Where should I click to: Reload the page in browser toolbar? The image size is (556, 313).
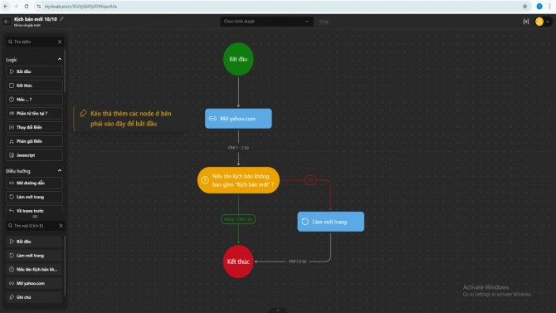27,7
